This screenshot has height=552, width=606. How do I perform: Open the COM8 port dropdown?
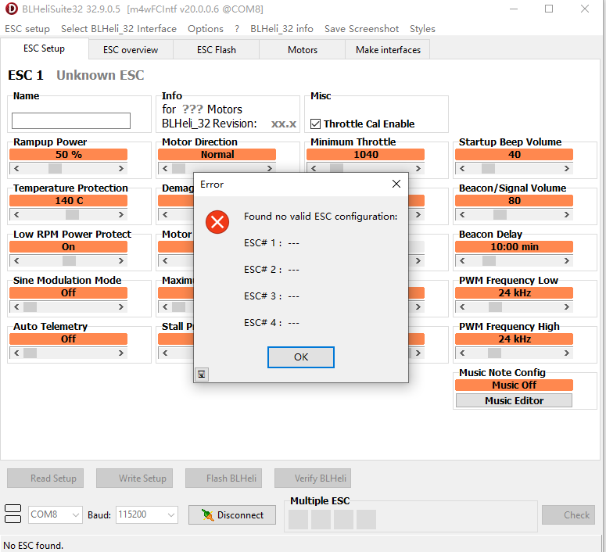pyautogui.click(x=56, y=515)
